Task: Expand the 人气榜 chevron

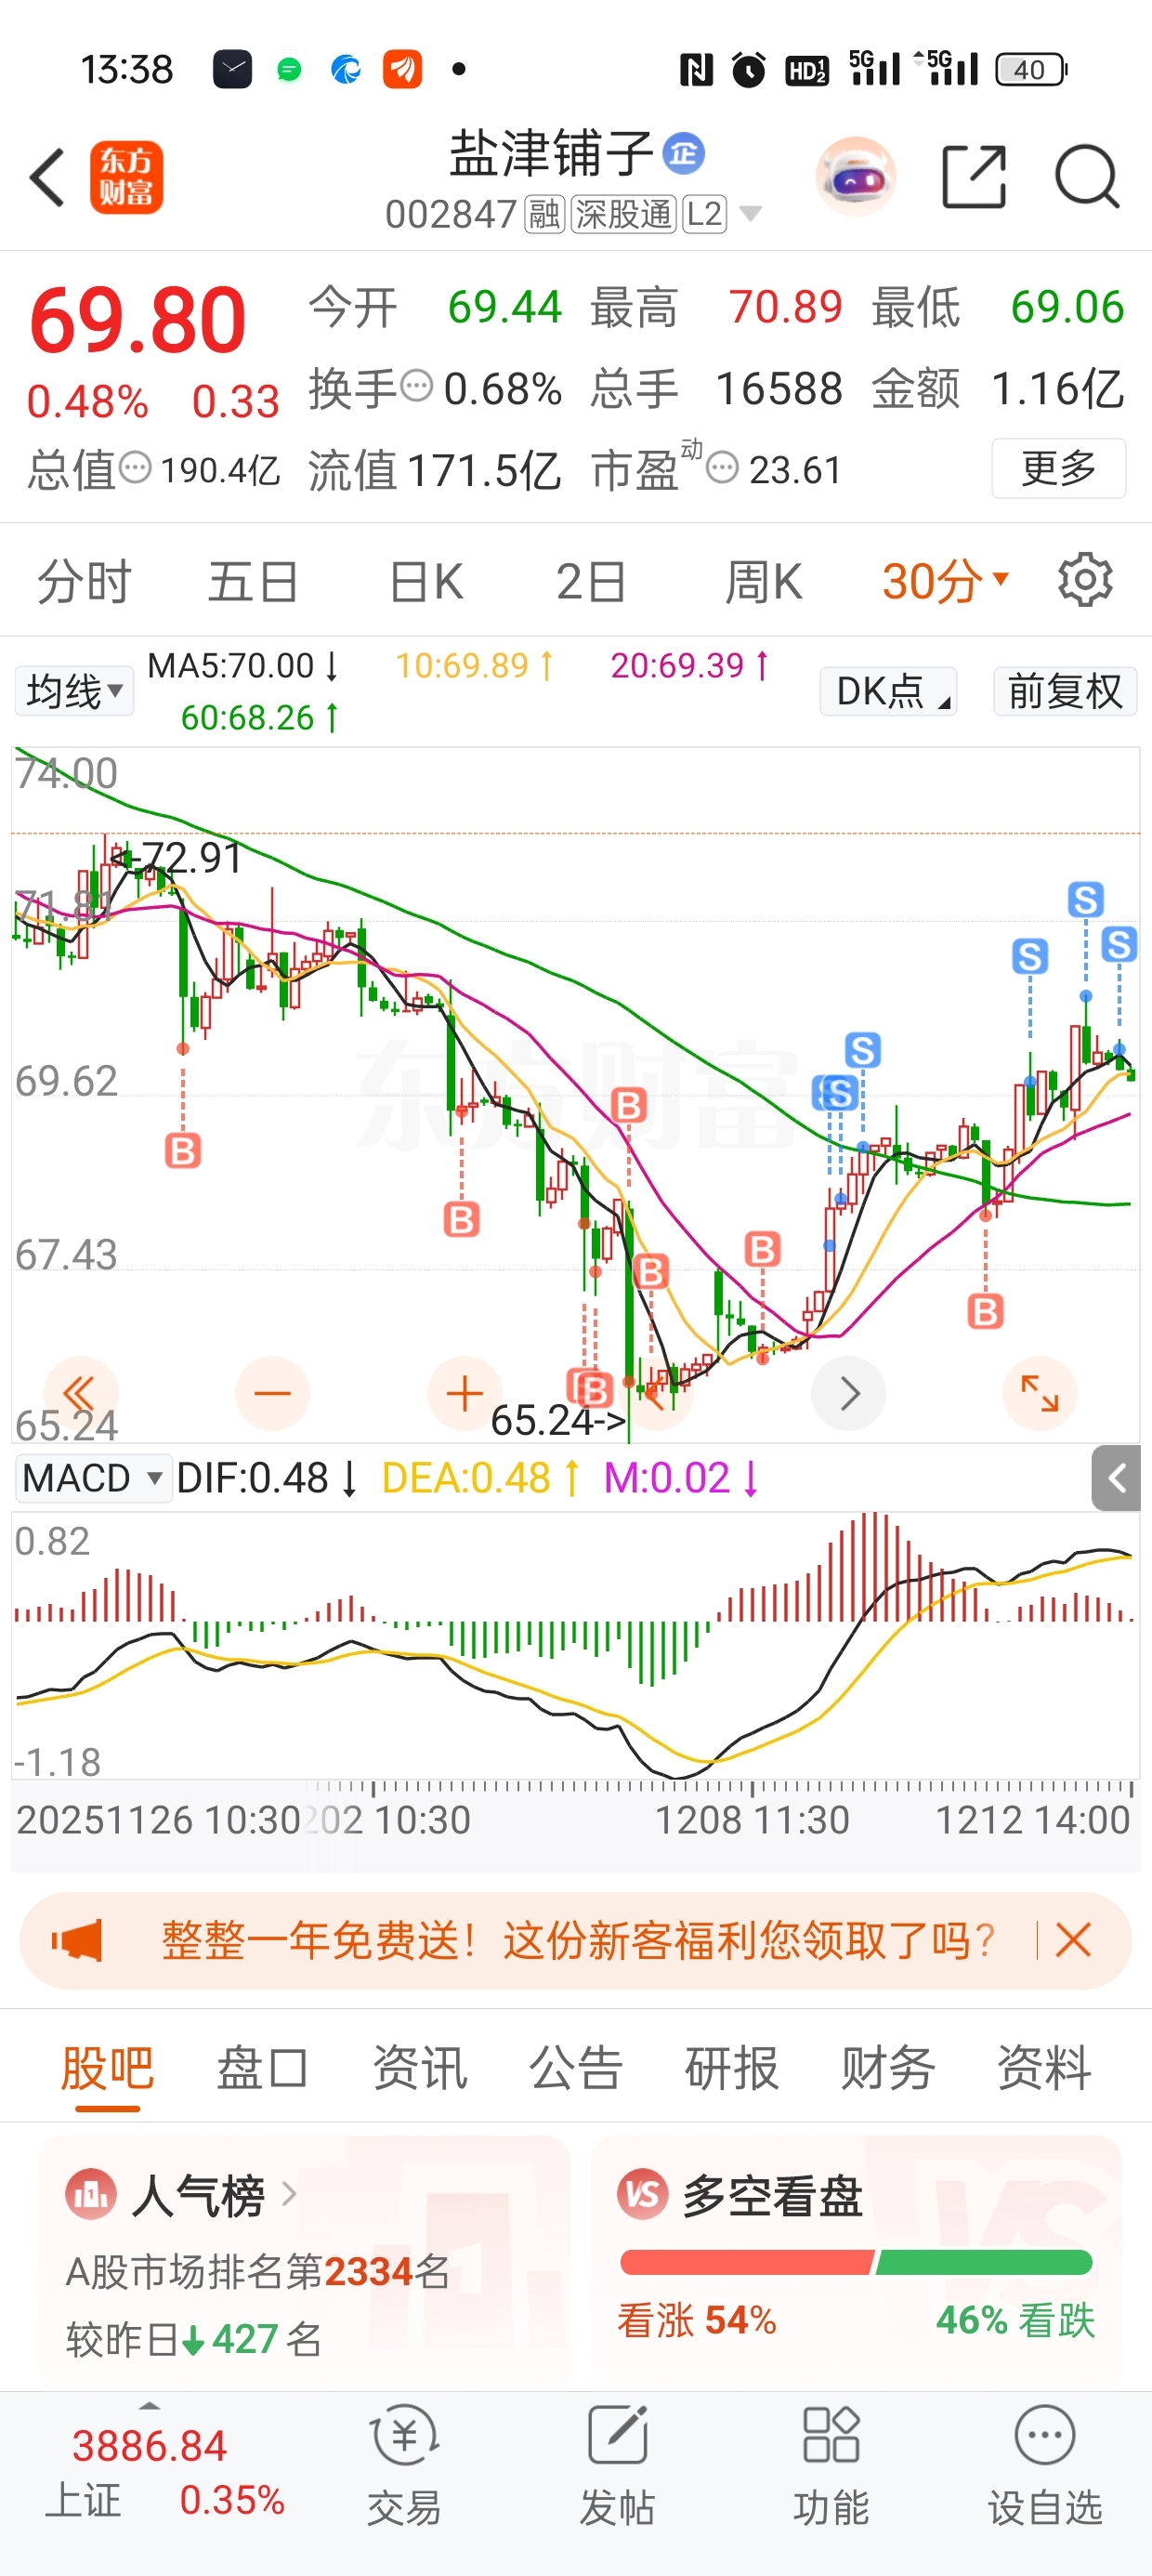Action: click(x=289, y=2194)
